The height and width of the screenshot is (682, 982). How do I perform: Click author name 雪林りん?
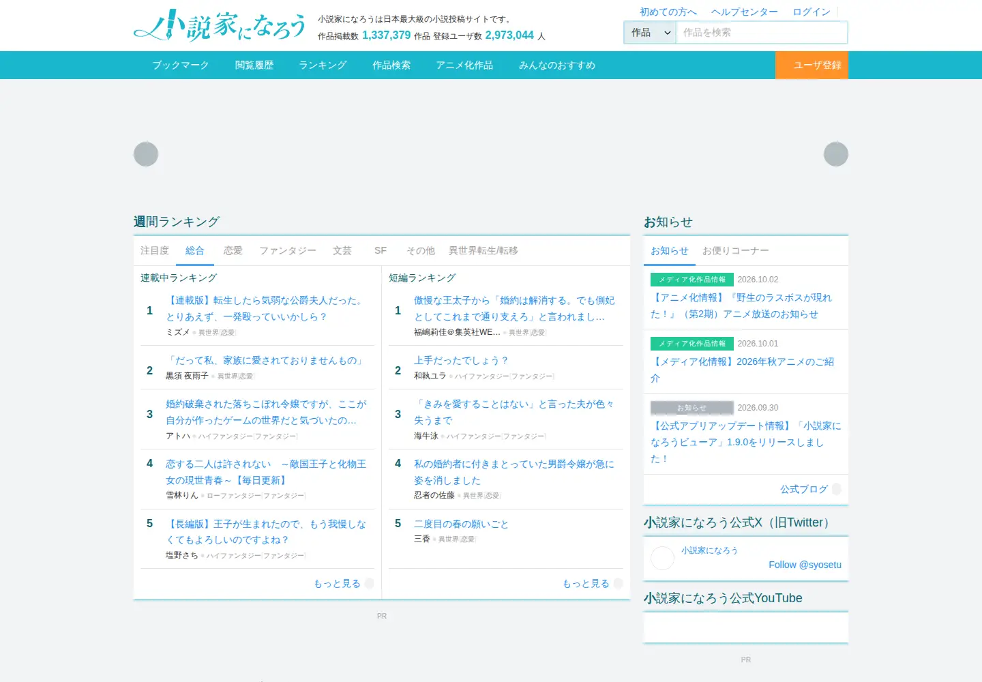(x=182, y=495)
